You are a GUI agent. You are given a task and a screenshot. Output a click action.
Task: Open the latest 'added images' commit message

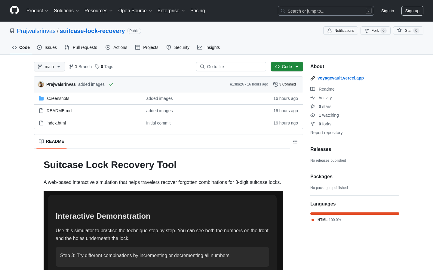tap(91, 84)
